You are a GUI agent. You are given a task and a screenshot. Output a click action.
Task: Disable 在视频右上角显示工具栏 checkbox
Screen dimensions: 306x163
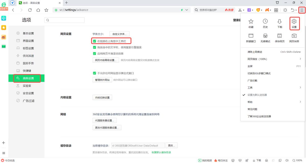pos(95,41)
